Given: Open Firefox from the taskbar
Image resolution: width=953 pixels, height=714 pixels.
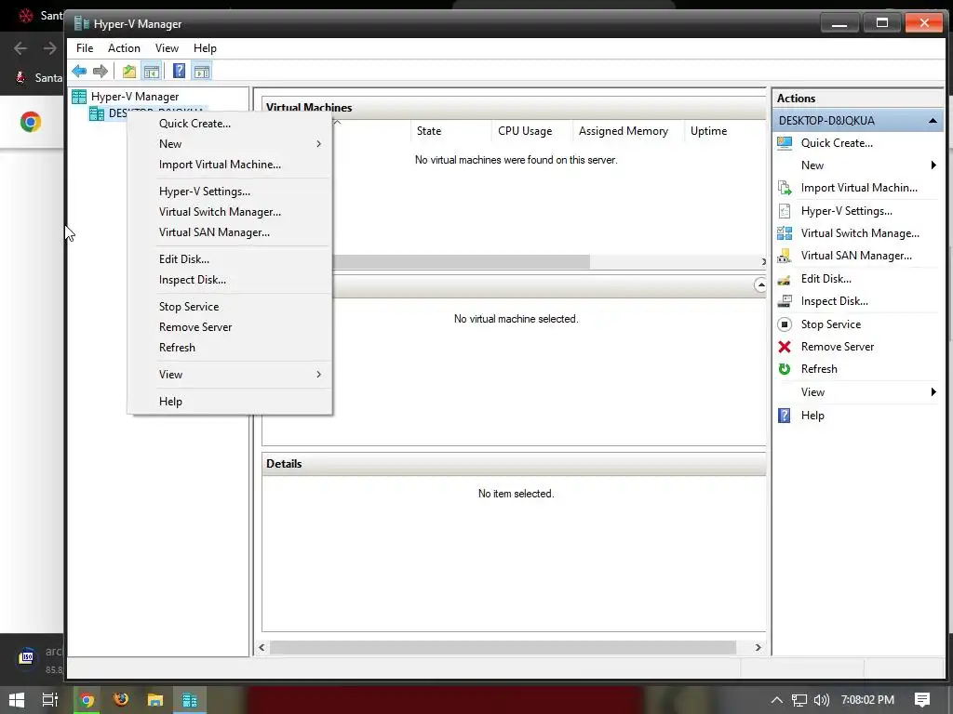Looking at the screenshot, I should pos(121,700).
